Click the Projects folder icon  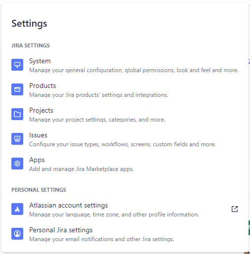(17, 114)
